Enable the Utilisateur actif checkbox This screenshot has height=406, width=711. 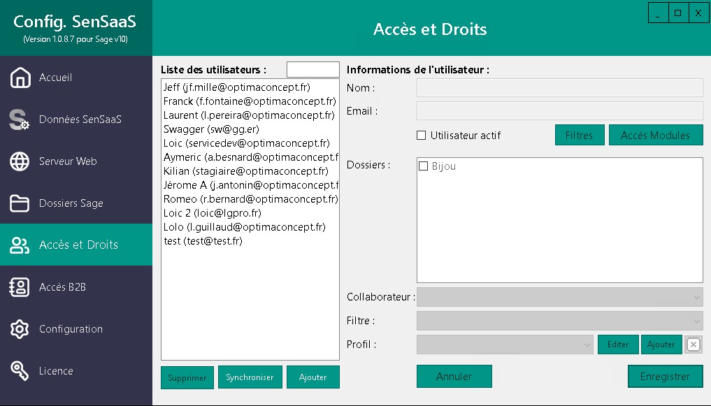tap(420, 135)
